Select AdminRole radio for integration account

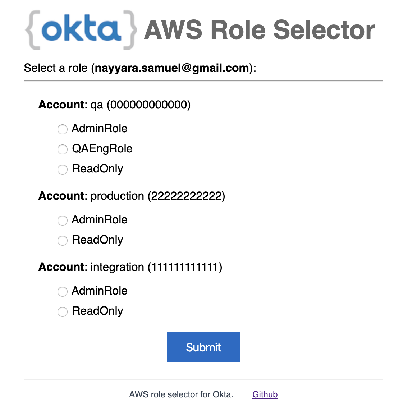tap(63, 291)
